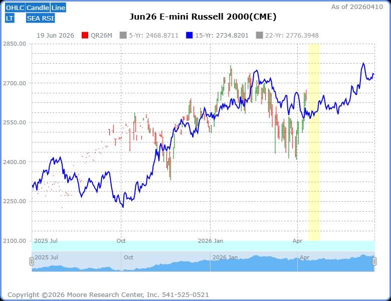Click the 2850.00 y-axis label
This screenshot has width=391, height=301.
[x=15, y=44]
